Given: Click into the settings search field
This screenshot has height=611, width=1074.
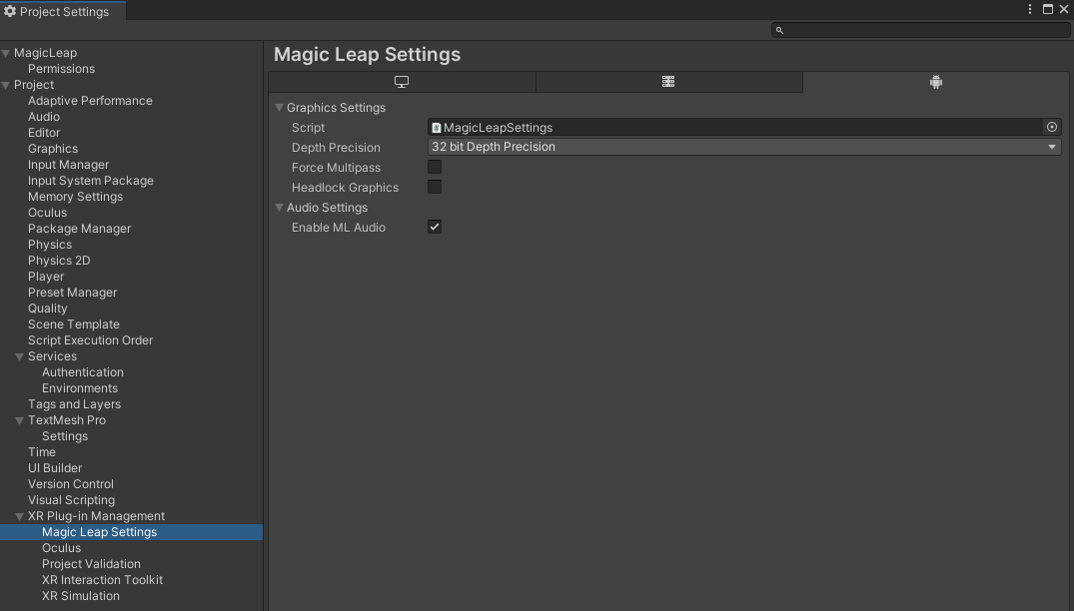Looking at the screenshot, I should tap(924, 31).
